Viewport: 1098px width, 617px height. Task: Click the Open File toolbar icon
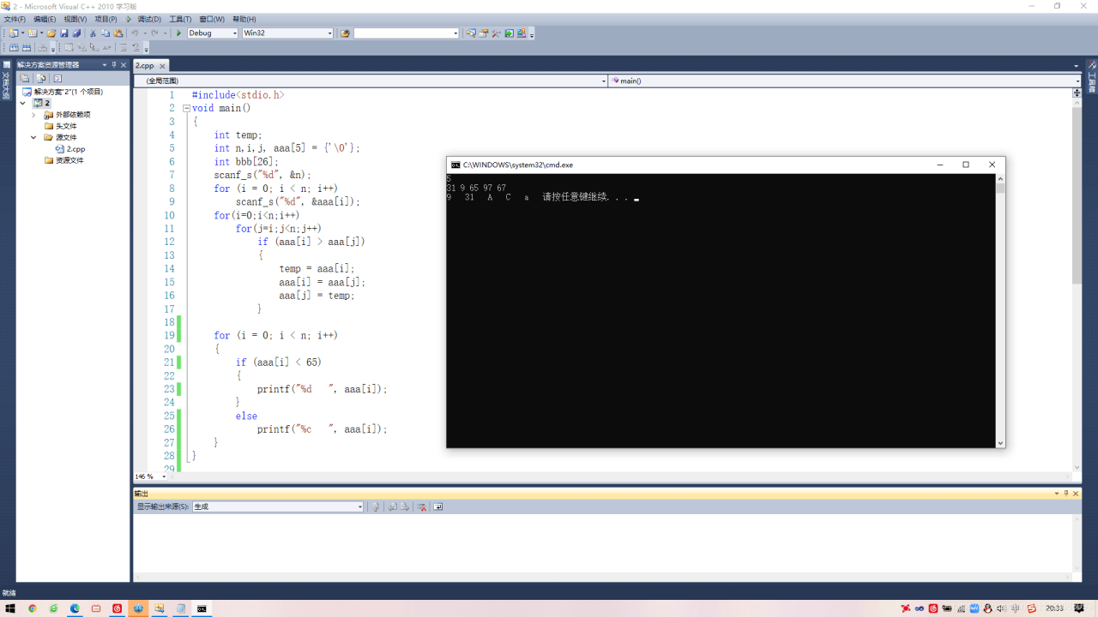(x=51, y=33)
